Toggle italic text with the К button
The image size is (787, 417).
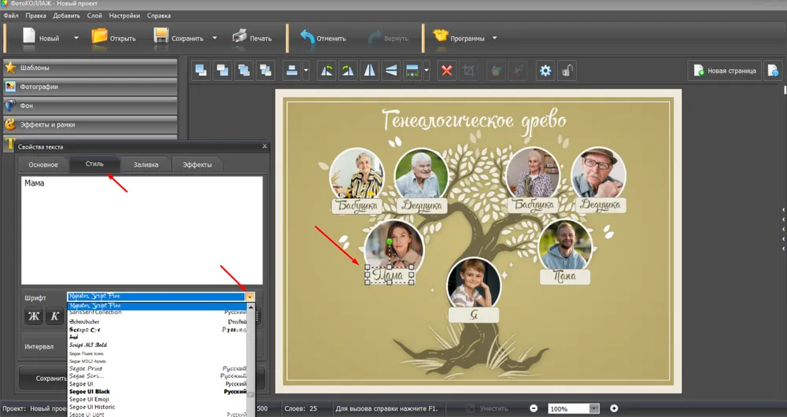54,316
